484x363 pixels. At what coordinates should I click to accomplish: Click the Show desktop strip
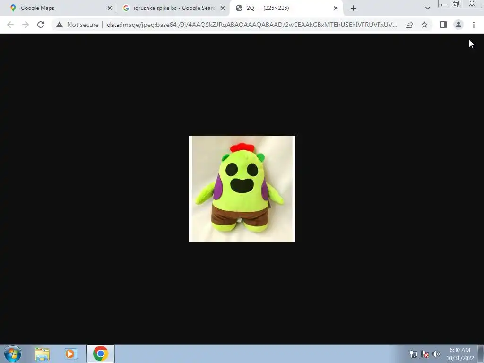tap(481, 354)
